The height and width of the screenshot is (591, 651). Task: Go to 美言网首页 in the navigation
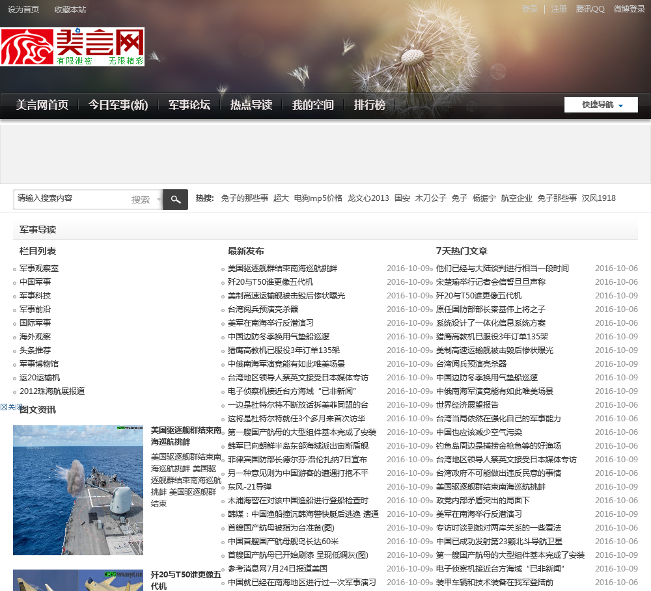[x=42, y=105]
